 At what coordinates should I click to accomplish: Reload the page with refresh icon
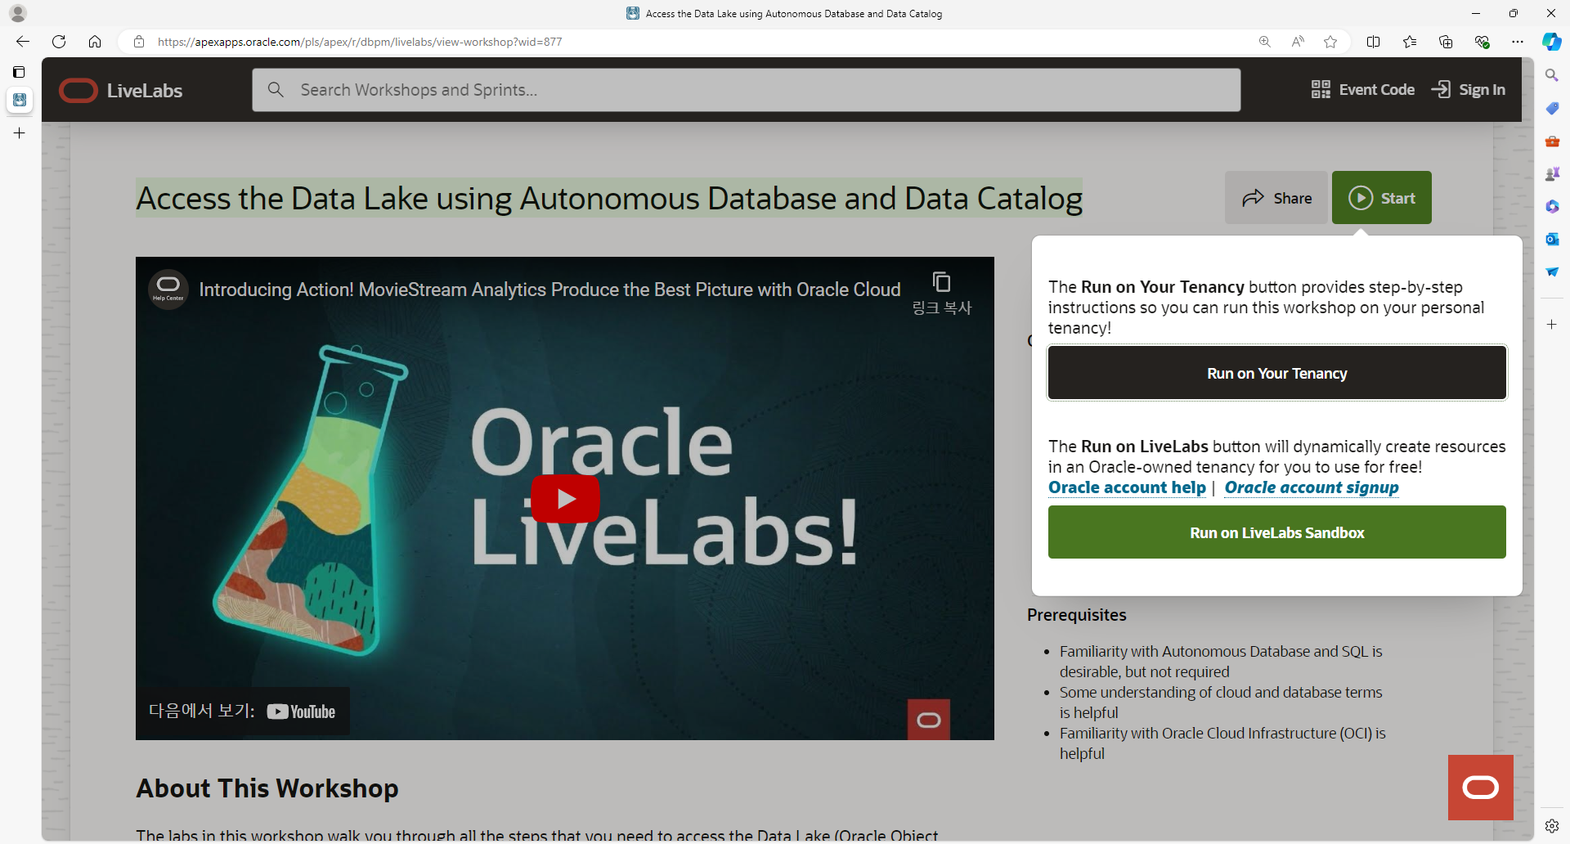(x=59, y=42)
